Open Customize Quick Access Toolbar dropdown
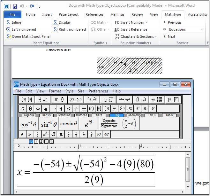 point(39,6)
